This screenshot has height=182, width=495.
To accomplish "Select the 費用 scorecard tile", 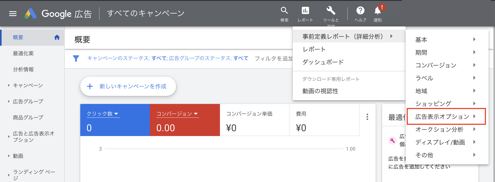I will pos(324,120).
